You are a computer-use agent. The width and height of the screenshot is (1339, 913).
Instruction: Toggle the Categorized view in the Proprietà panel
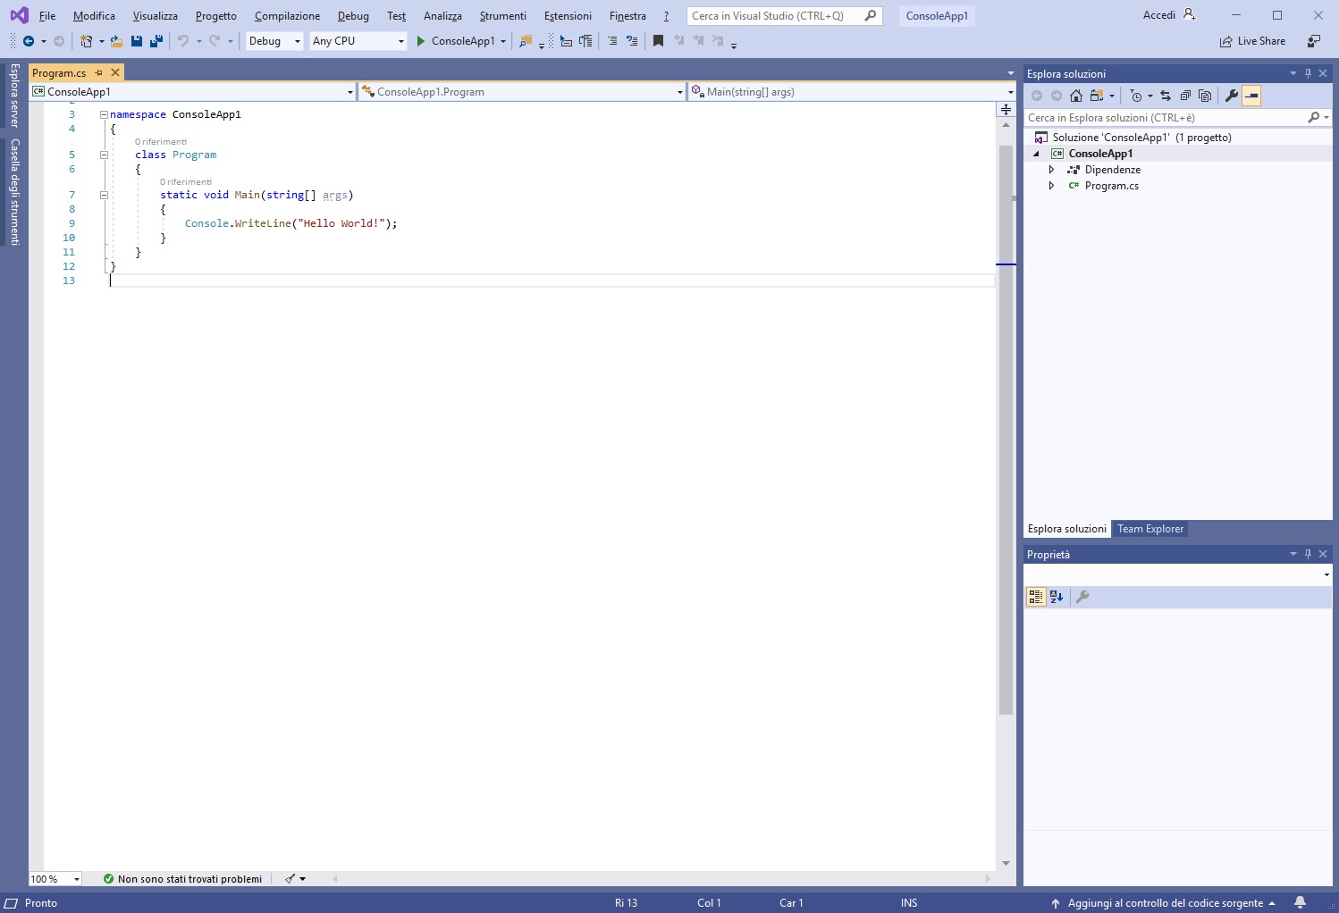(x=1036, y=597)
